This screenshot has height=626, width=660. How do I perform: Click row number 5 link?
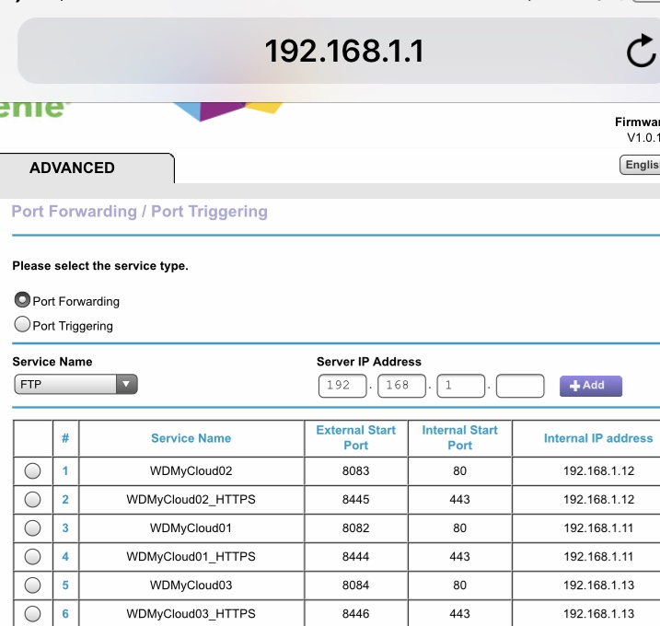coord(65,585)
